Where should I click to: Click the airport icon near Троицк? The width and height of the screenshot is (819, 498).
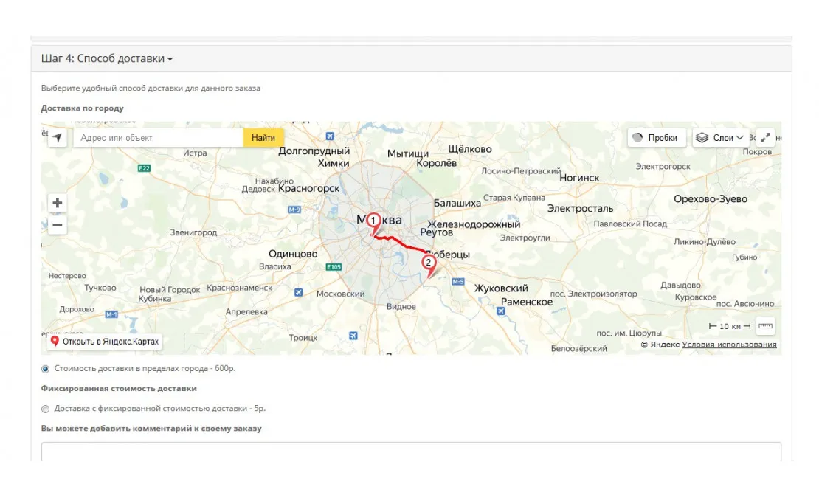click(353, 336)
